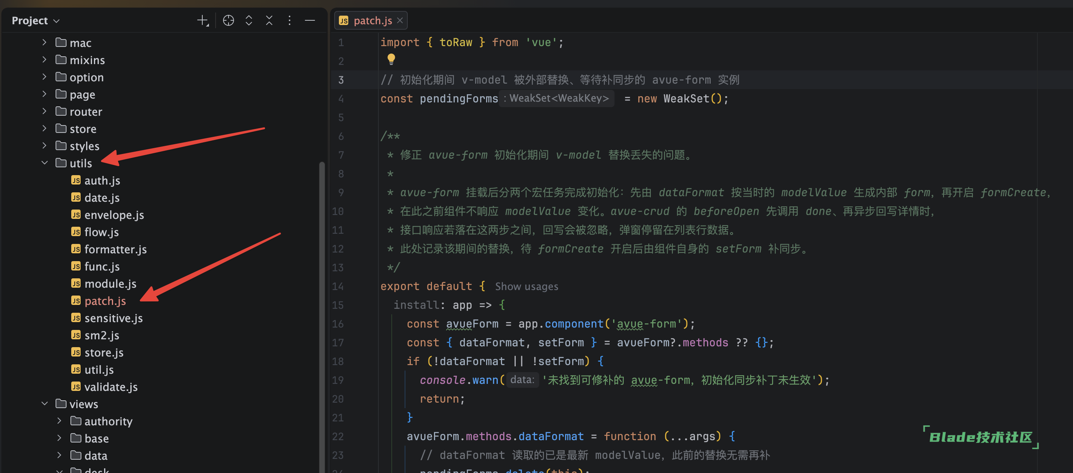
Task: Collapse the views folder
Action: coord(44,403)
